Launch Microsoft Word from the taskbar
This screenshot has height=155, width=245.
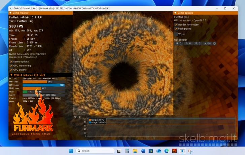(x=143, y=151)
